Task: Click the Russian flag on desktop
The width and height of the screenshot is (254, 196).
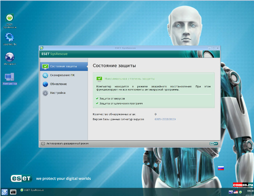Action: [x=221, y=168]
